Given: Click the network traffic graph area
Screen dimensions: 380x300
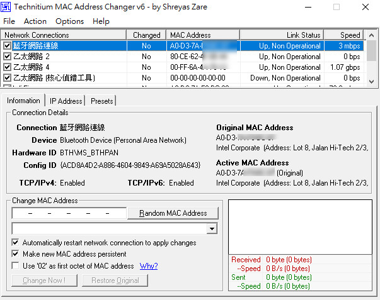Looking at the screenshot, I should point(300,227).
